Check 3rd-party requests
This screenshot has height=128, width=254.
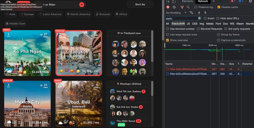226,29
